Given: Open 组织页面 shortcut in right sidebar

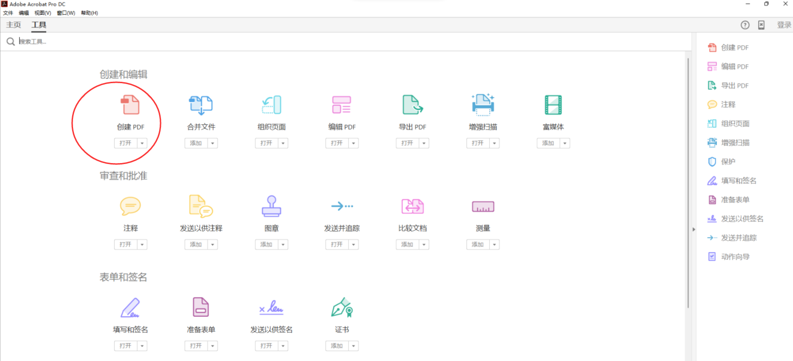Looking at the screenshot, I should (x=728, y=124).
